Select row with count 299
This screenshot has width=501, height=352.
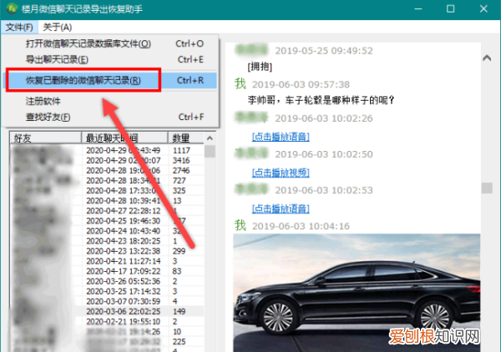(107, 251)
